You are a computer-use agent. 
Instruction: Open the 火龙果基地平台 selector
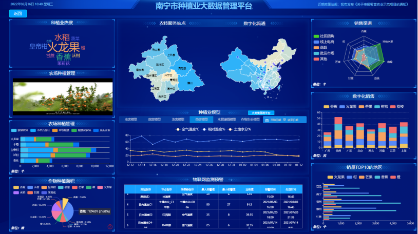pos(261,113)
